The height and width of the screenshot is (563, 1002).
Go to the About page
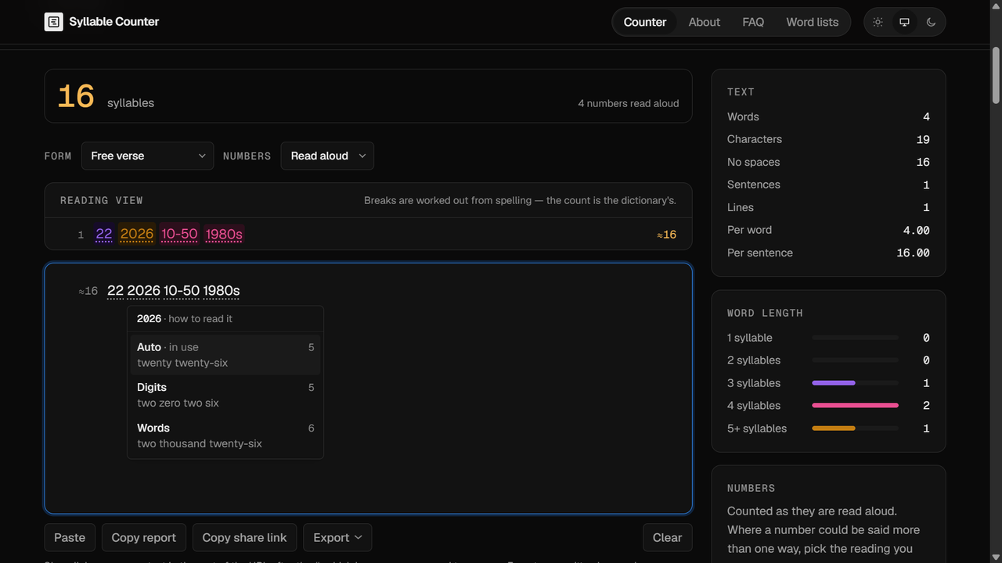point(705,22)
